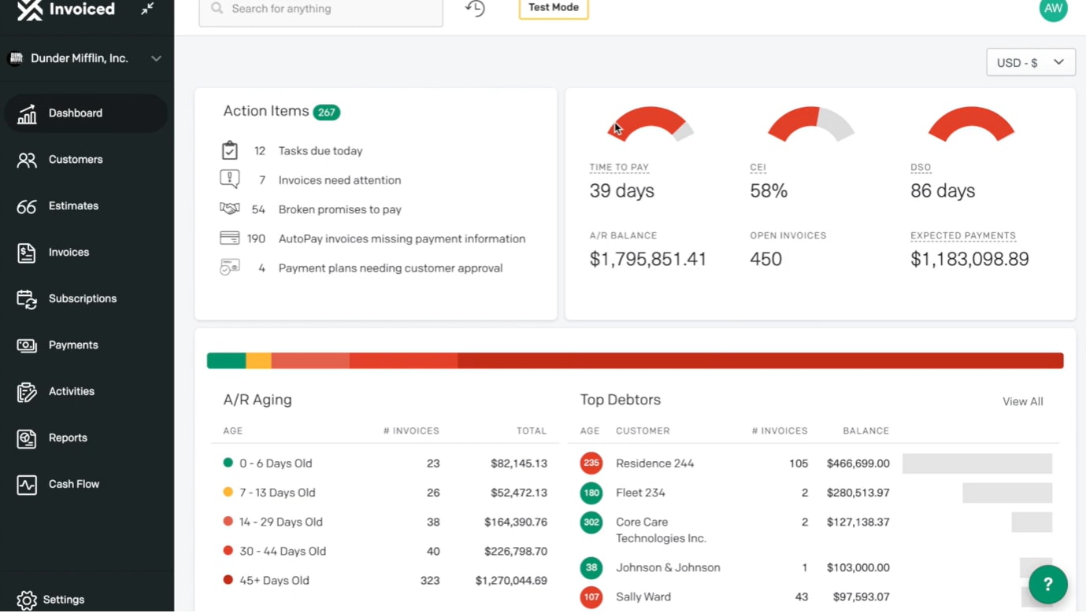The width and height of the screenshot is (1086, 613).
Task: Click the Payments cash icon
Action: (x=27, y=345)
